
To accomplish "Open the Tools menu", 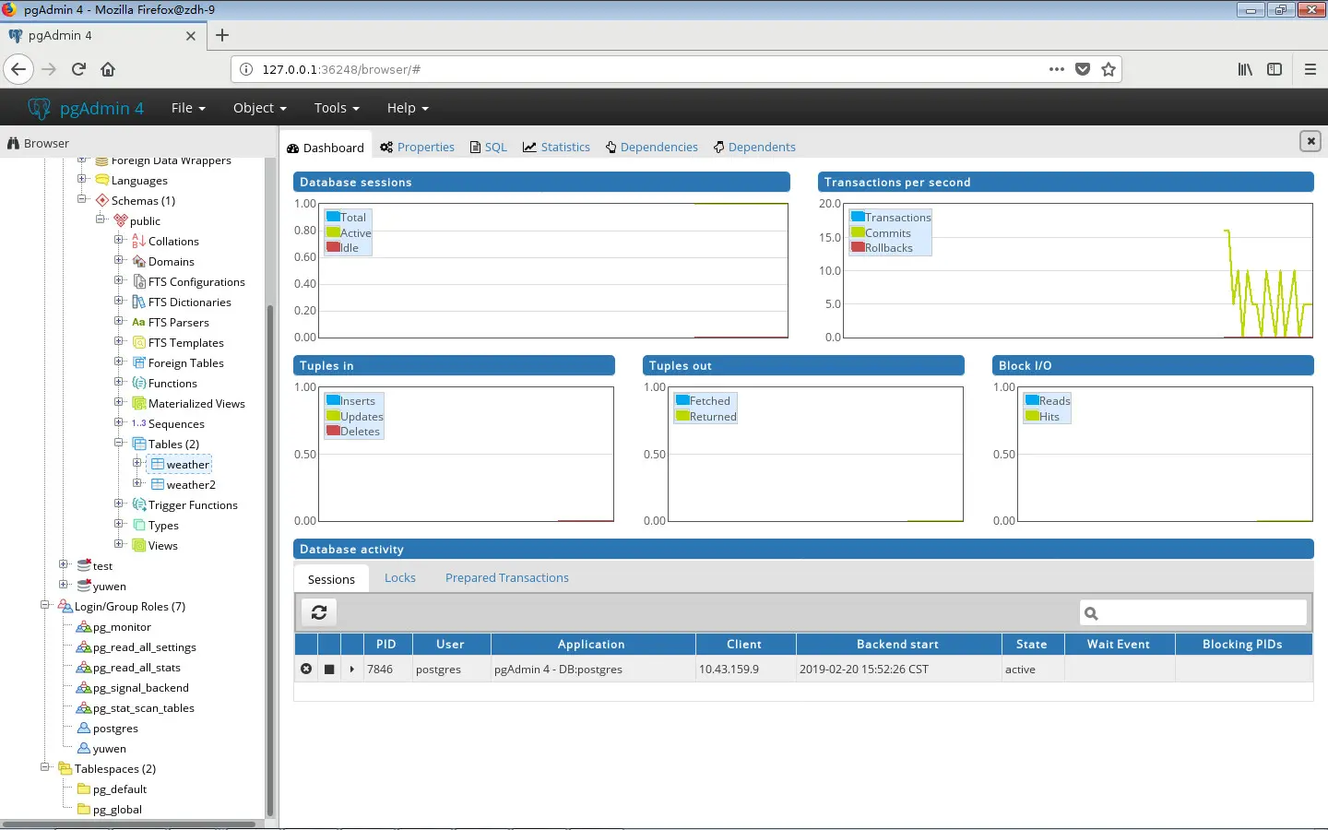I will click(337, 108).
